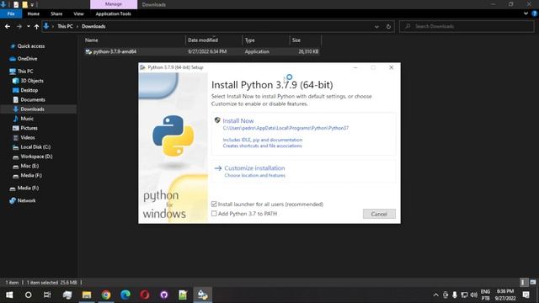This screenshot has height=303, width=539.
Task: Launch Google Chrome from taskbar
Action: click(106, 295)
